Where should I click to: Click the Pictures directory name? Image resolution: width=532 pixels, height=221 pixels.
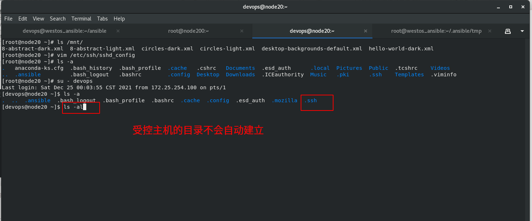(349, 68)
